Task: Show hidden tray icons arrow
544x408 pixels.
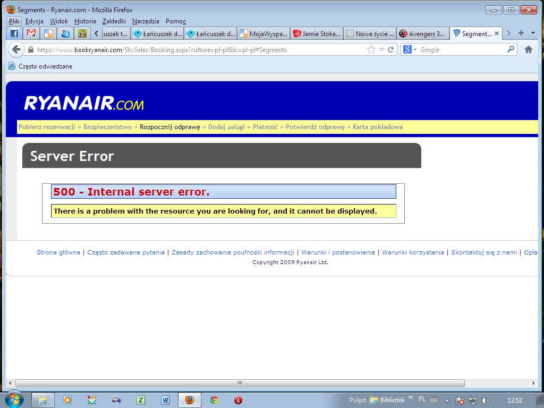Action: (447, 401)
